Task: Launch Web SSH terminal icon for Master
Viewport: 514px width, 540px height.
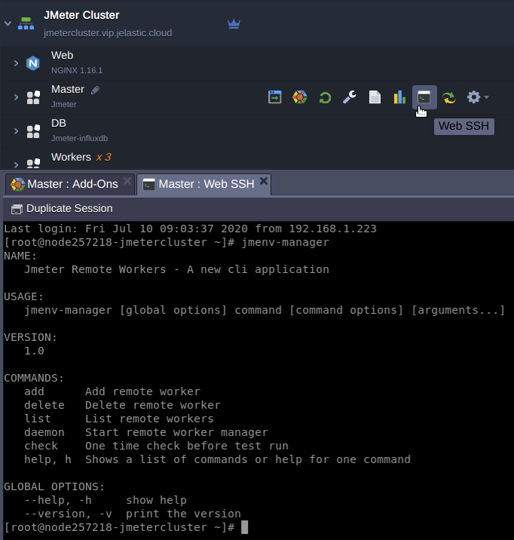Action: tap(424, 97)
